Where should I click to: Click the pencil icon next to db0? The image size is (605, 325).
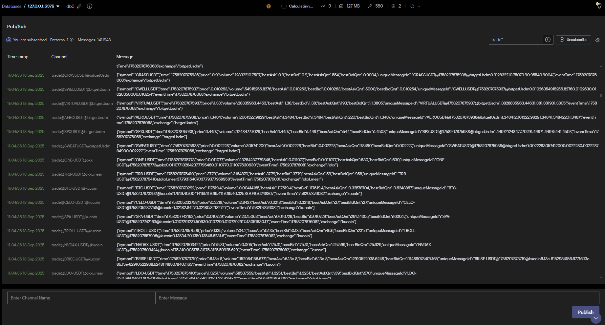pos(79,6)
